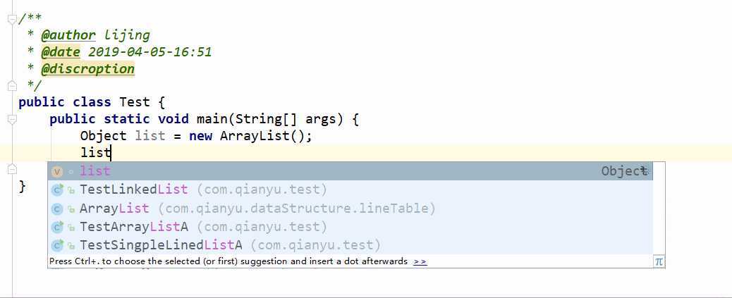Click the variable icon next to list suggestion
Viewport: 732px width, 298px height.
[x=57, y=172]
